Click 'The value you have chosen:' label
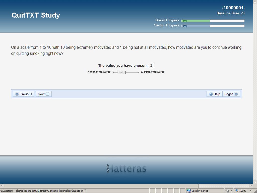 pos(123,66)
